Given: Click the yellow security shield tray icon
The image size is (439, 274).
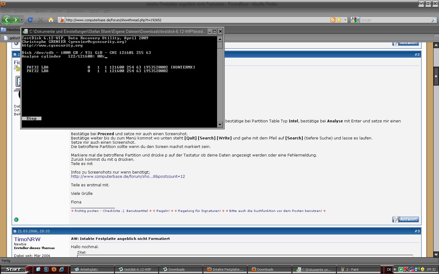Looking at the screenshot, I should pyautogui.click(x=423, y=269).
